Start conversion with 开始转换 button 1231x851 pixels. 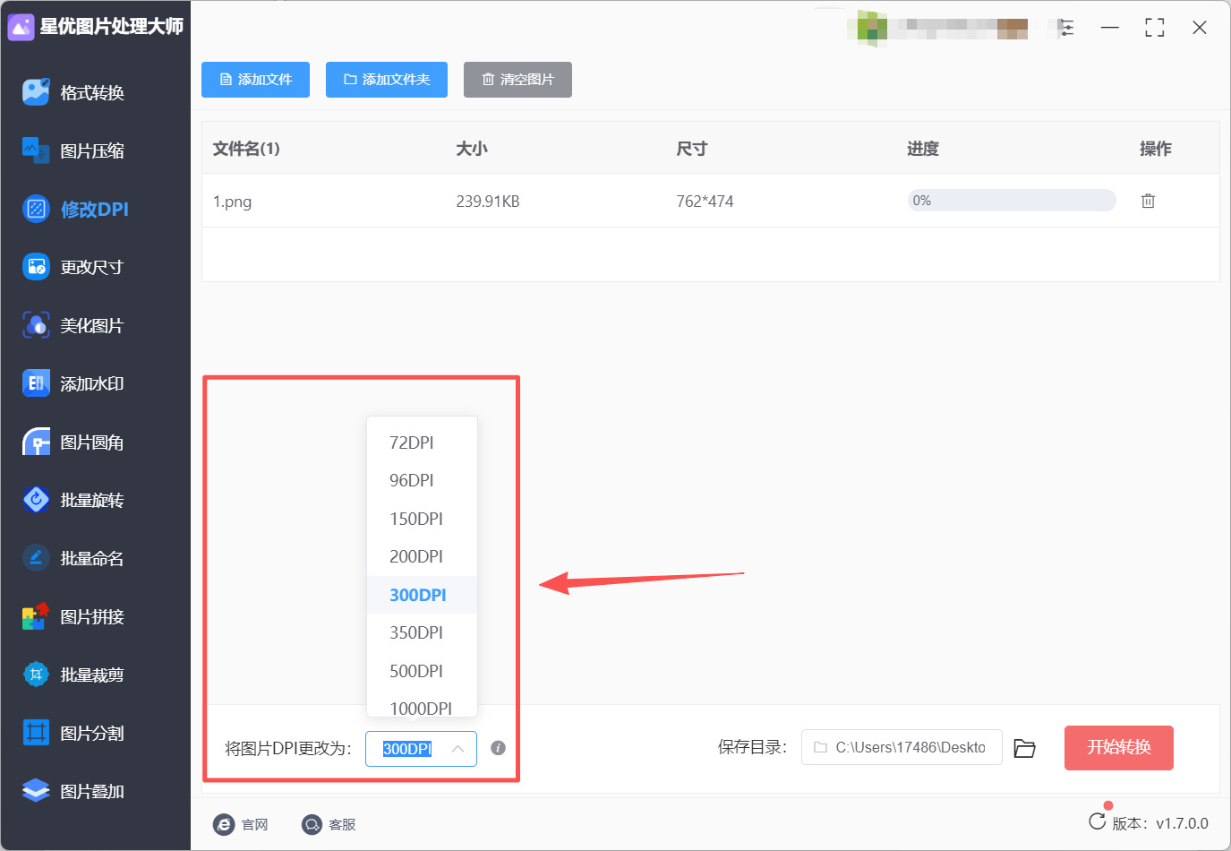[x=1119, y=748]
